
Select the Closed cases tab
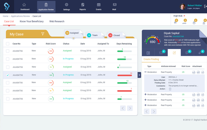[116, 35]
